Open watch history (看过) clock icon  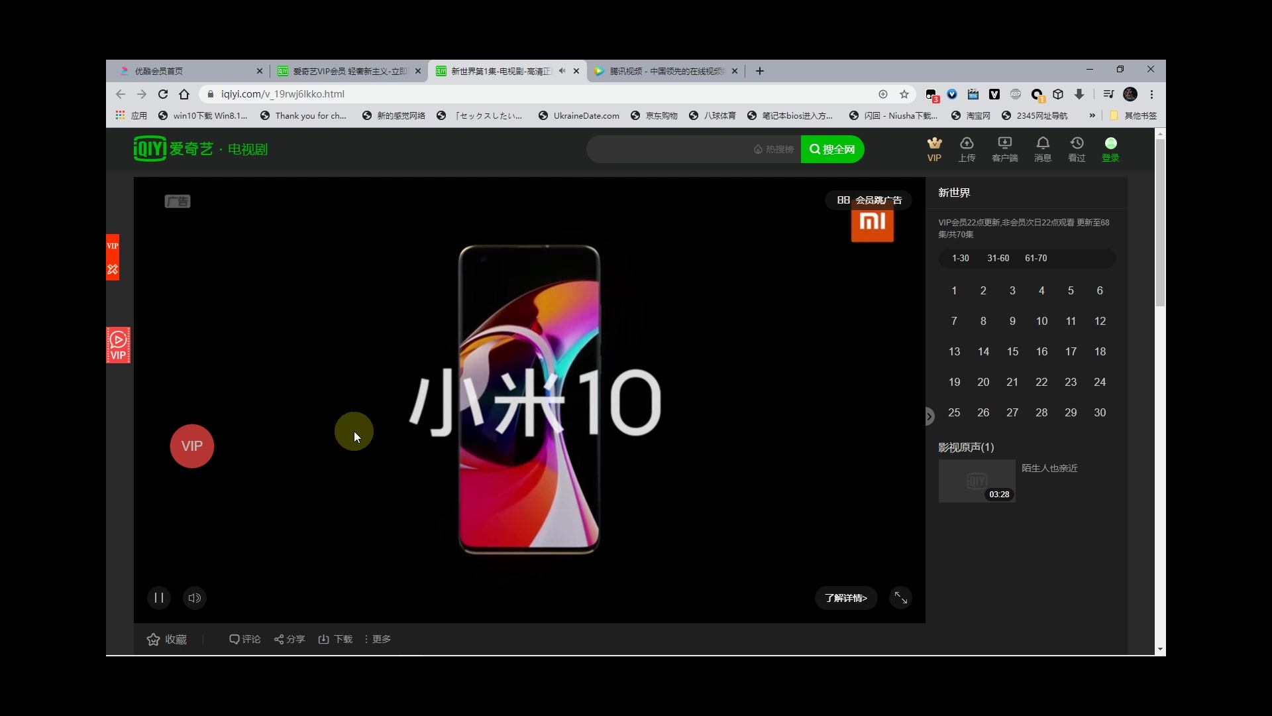pyautogui.click(x=1077, y=149)
